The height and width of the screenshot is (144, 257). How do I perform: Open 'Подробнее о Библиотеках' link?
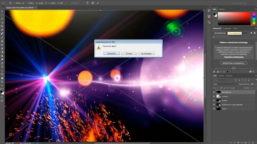[x=234, y=57]
